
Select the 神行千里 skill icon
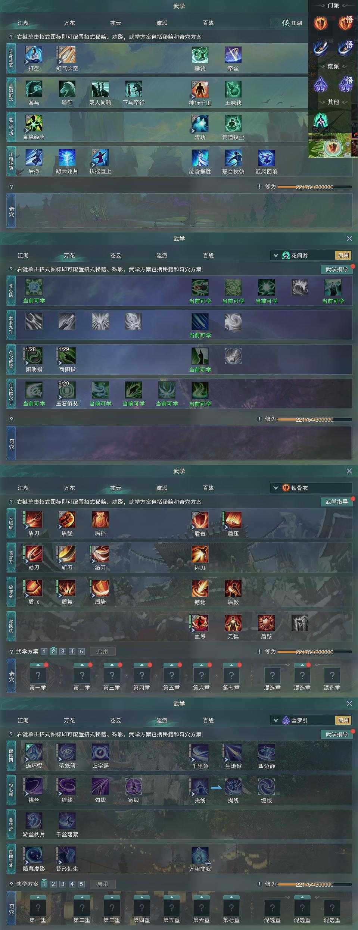point(200,89)
